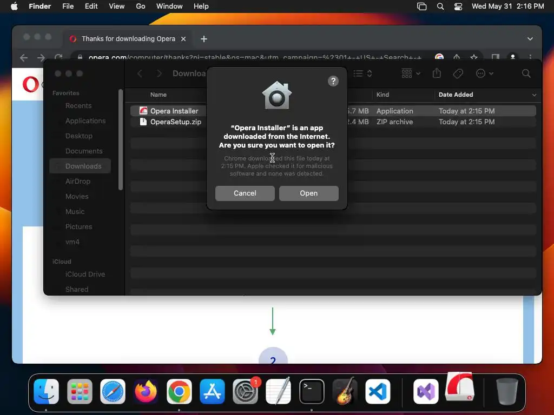Open the Chrome three-dot menu
Viewport: 554px width, 415px height.
click(x=530, y=57)
